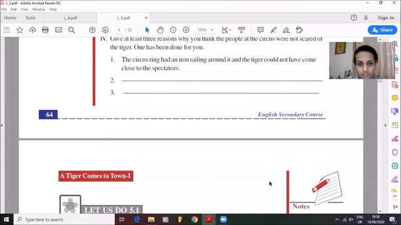Open the Help question mark icon
The width and height of the screenshot is (401, 225).
click(x=353, y=17)
